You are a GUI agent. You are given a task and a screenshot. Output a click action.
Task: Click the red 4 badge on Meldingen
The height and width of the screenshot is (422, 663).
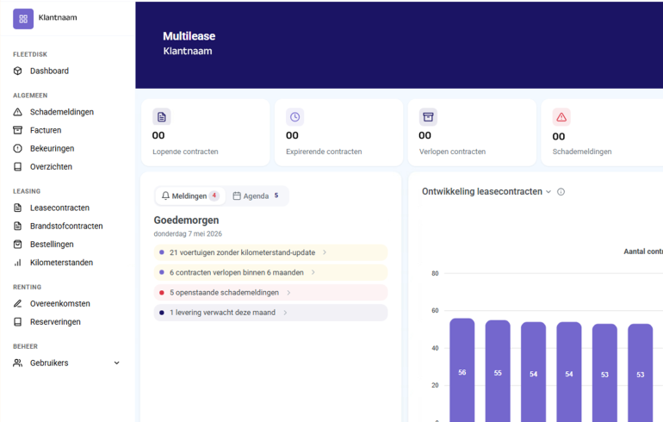214,195
